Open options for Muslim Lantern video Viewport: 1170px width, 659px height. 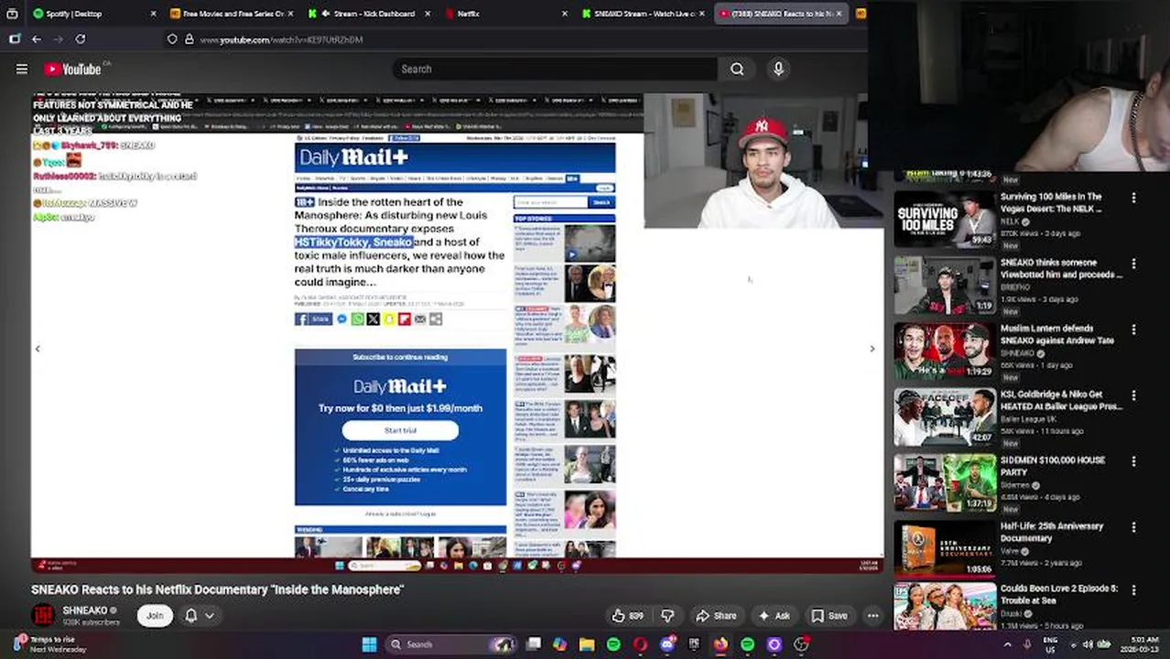pos(1133,329)
